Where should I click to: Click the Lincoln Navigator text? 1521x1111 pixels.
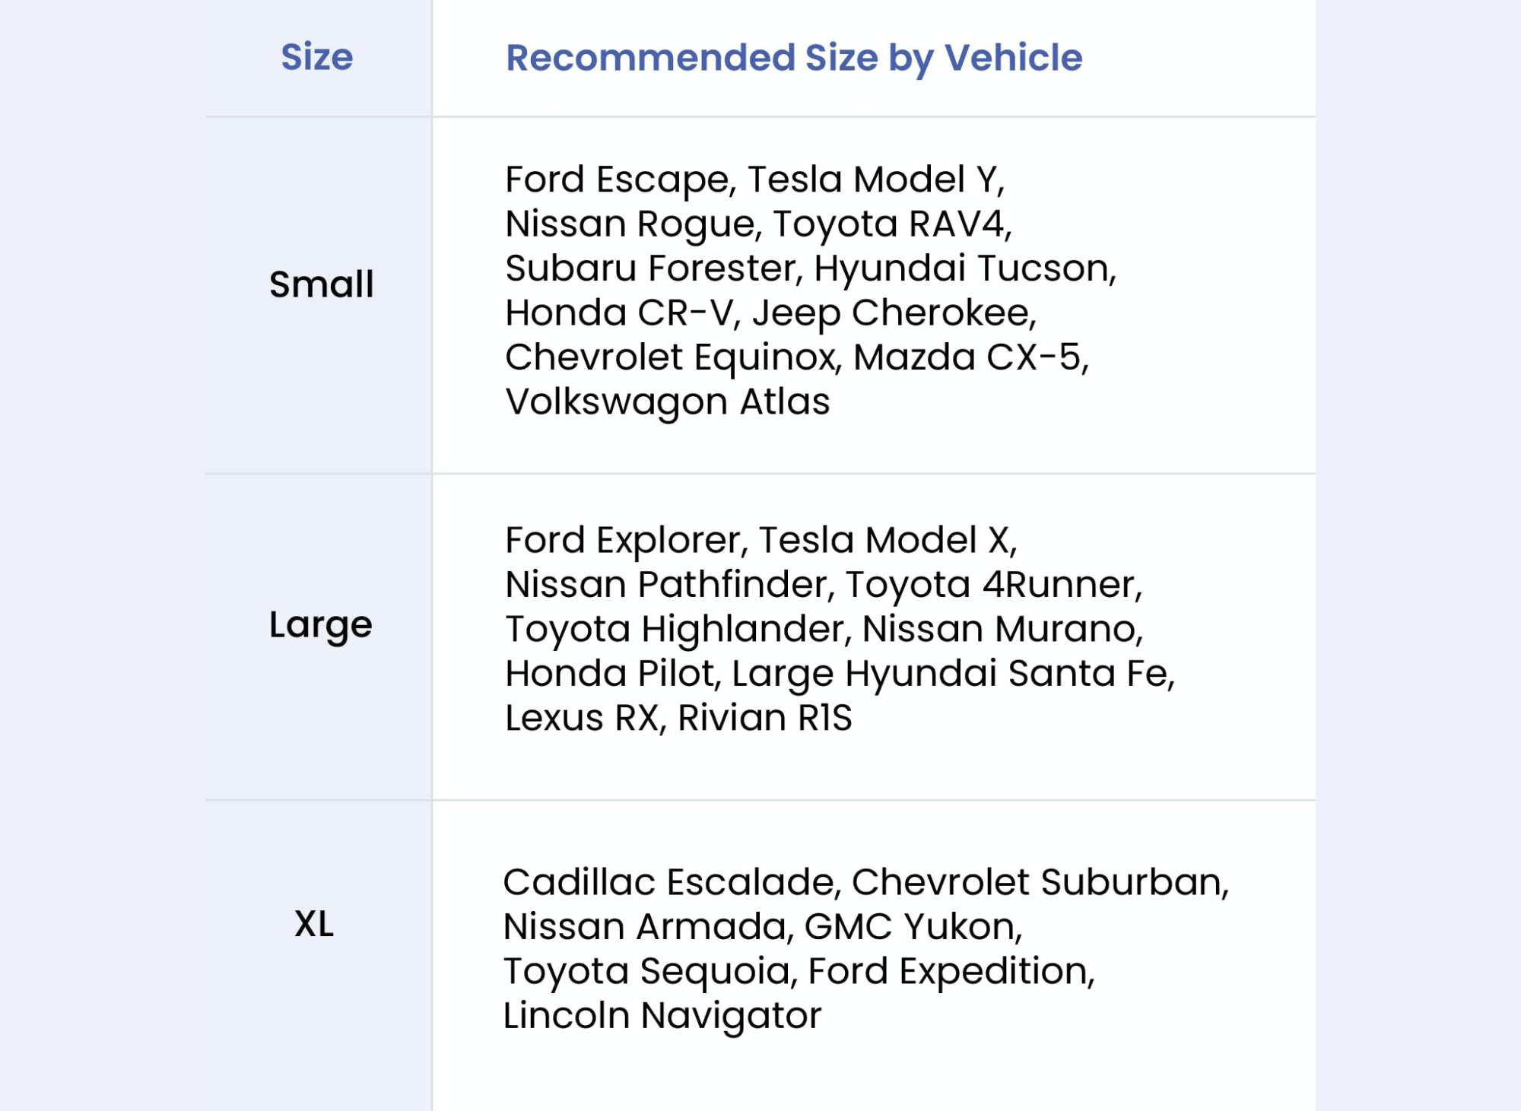click(x=662, y=1017)
